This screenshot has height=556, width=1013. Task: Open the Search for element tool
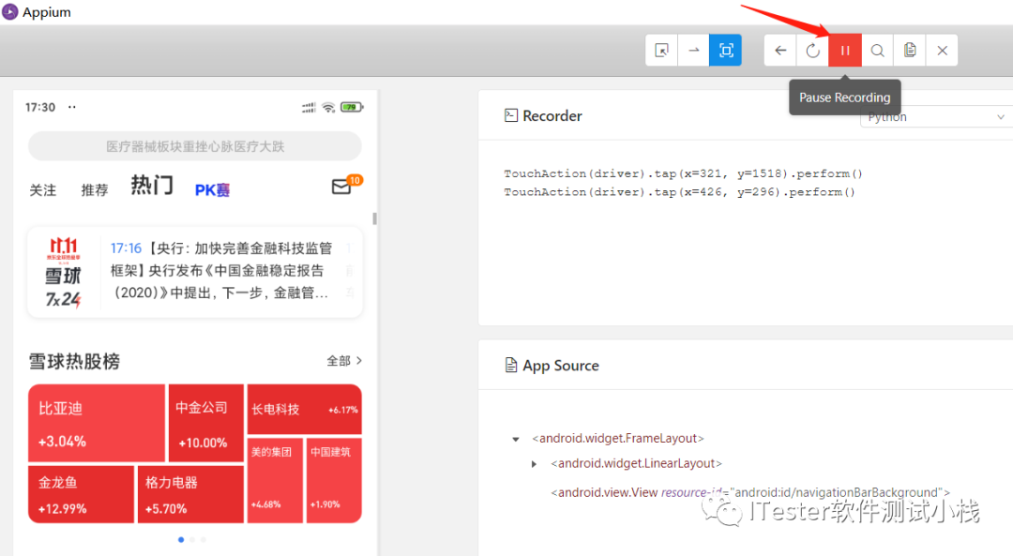coord(877,51)
